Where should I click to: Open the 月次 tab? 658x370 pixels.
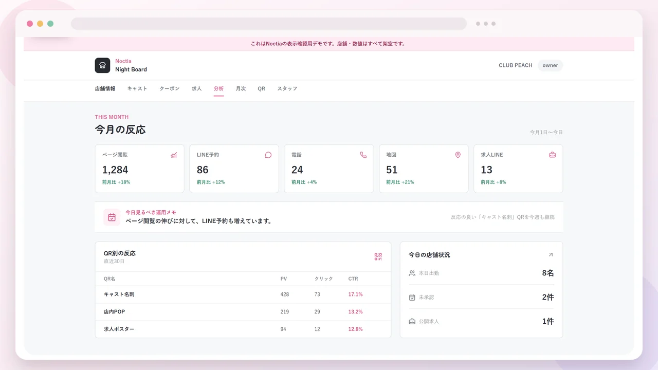[x=241, y=88]
